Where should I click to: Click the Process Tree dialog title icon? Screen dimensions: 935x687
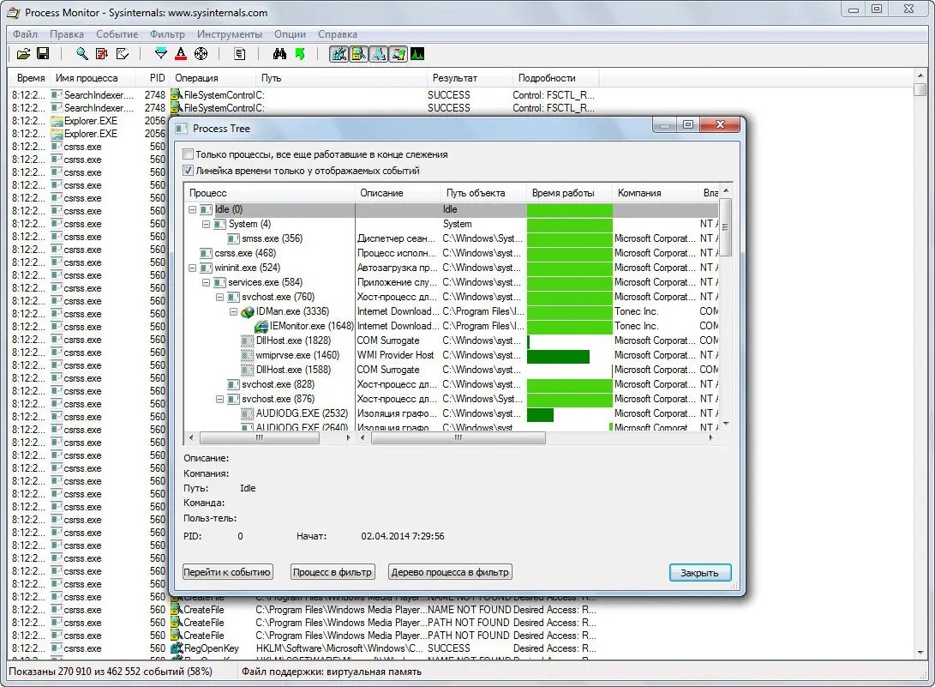pos(182,129)
